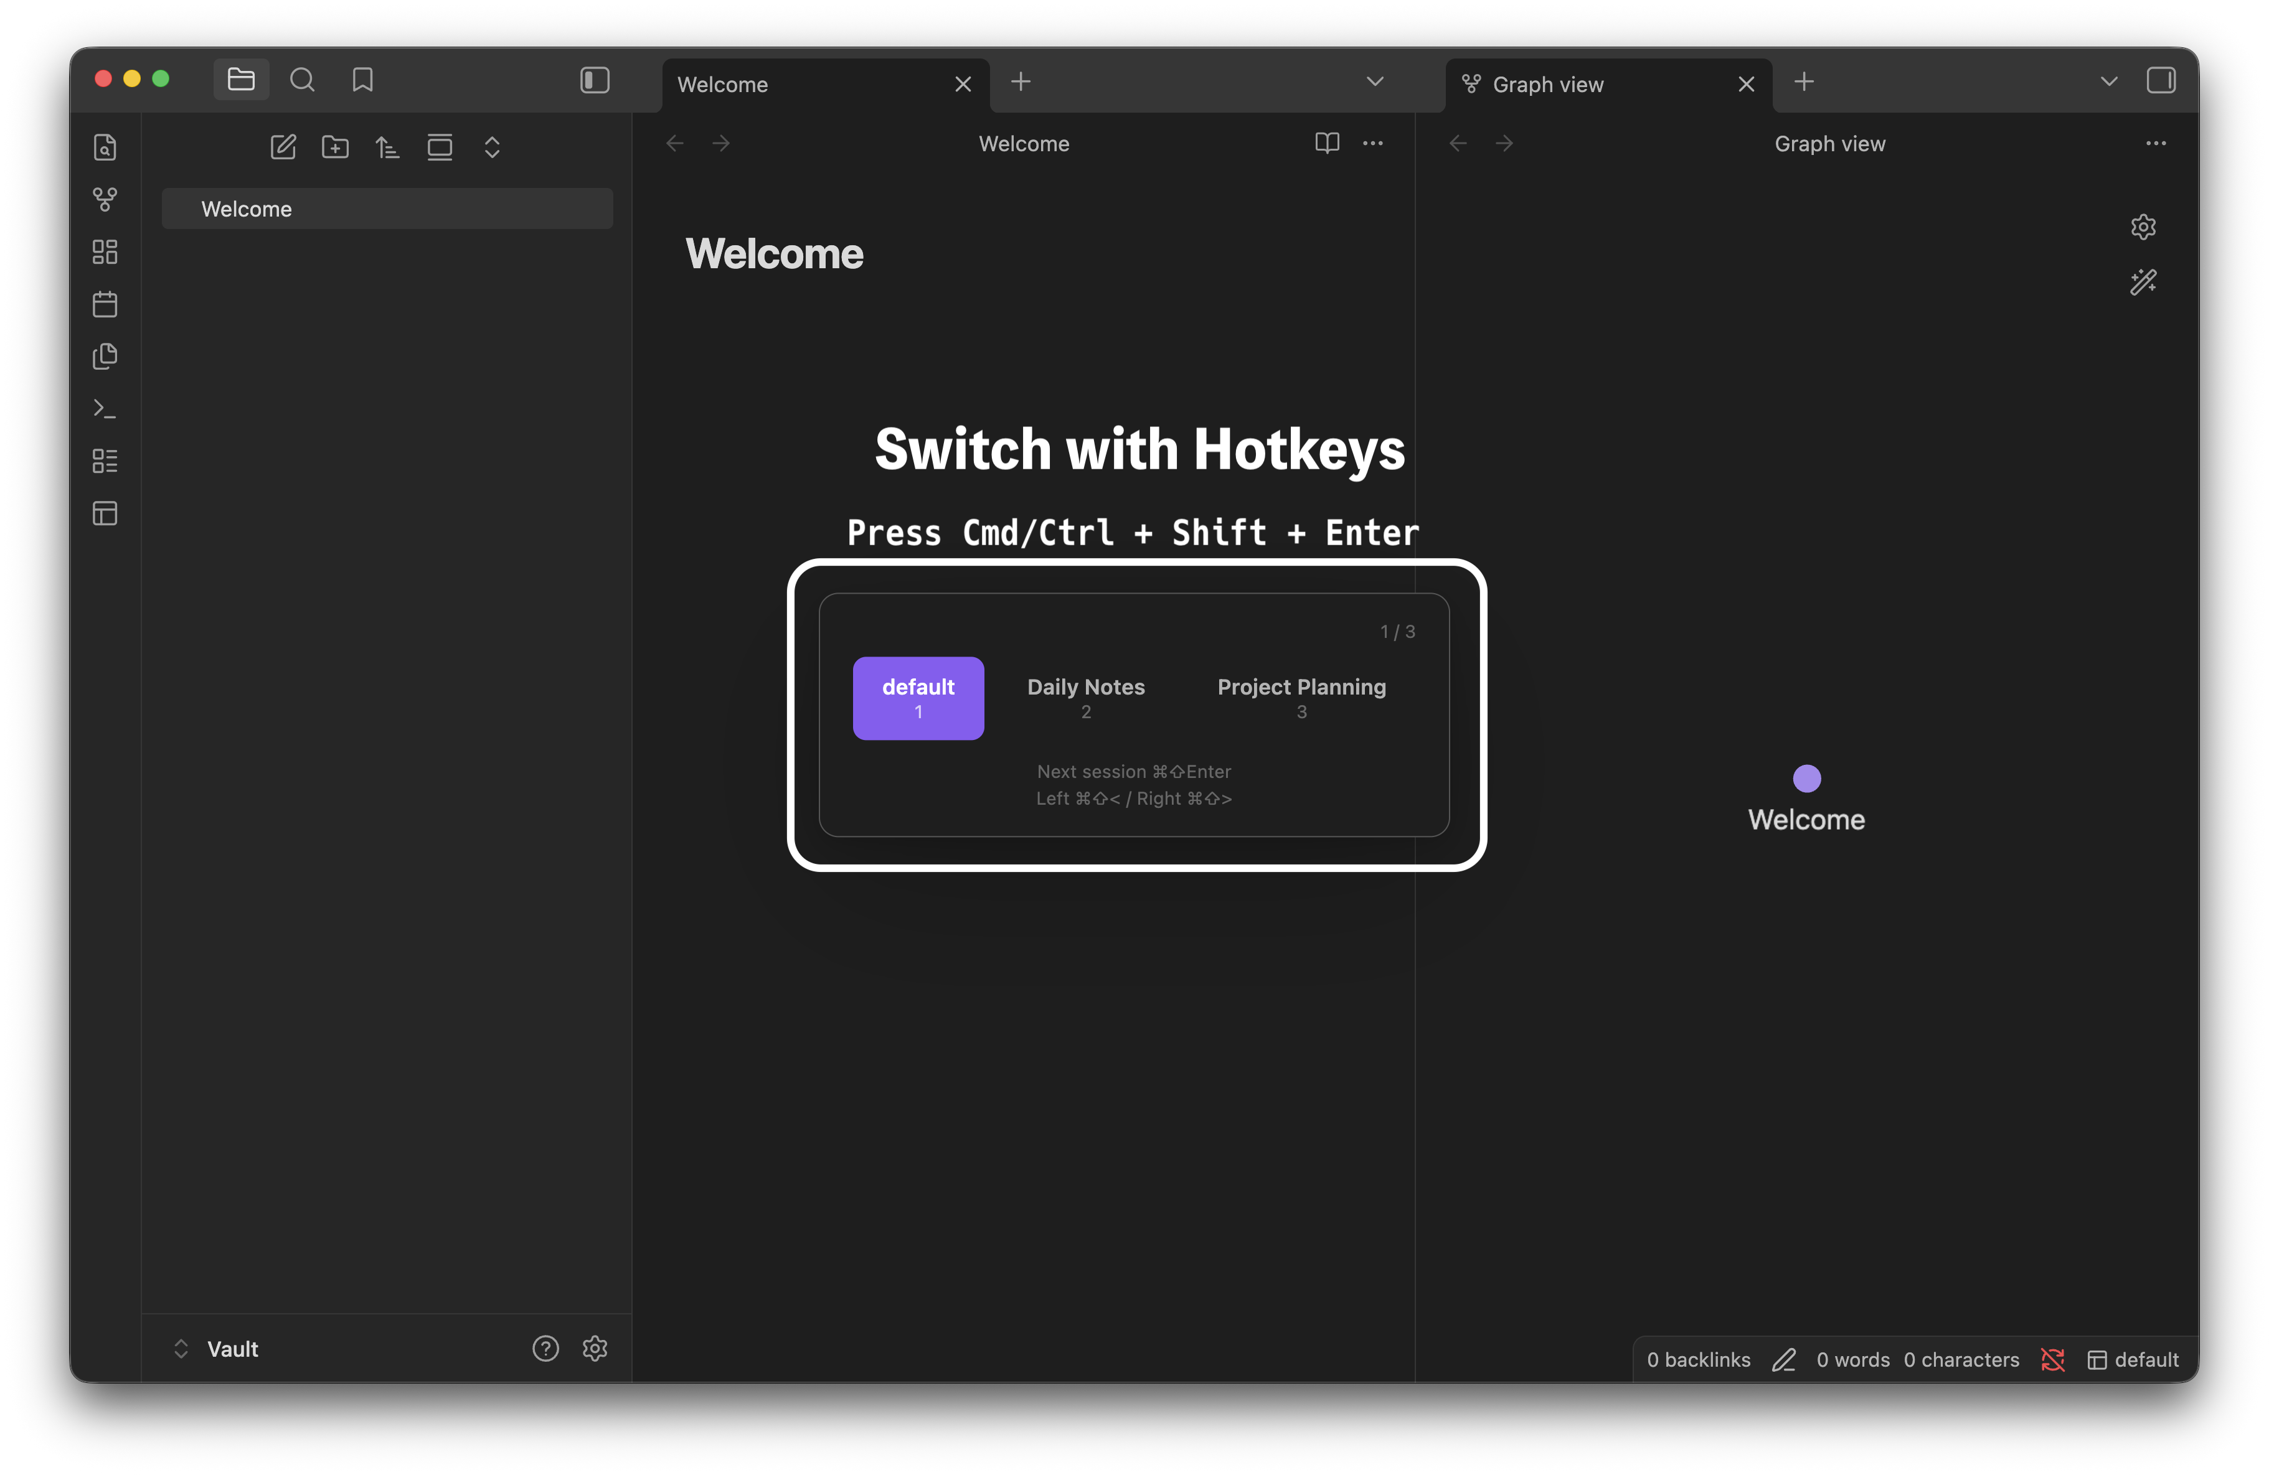This screenshot has height=1475, width=2269.
Task: Open today's daily note calendar icon
Action: [105, 304]
